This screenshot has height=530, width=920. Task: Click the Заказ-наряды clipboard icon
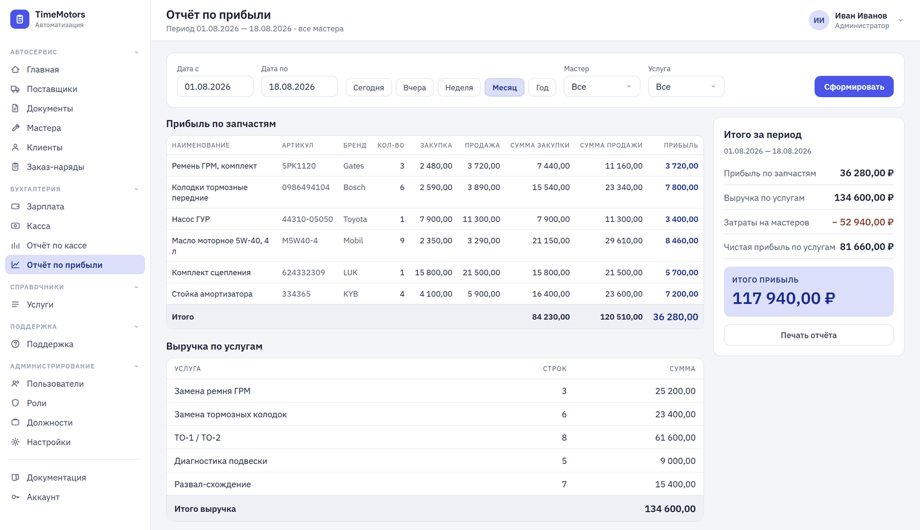16,167
